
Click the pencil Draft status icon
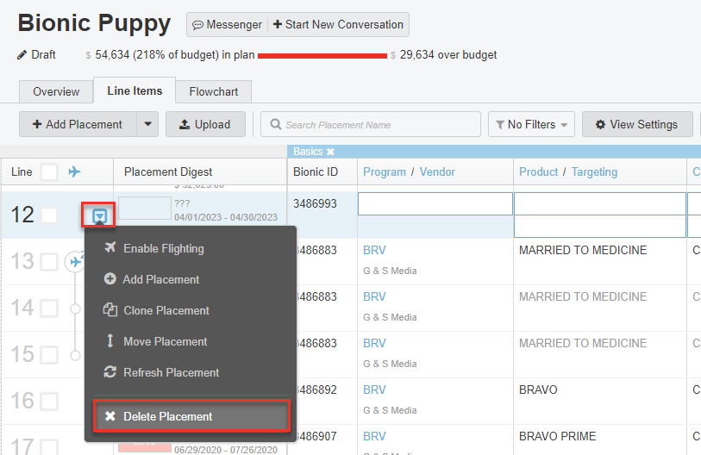coord(22,55)
